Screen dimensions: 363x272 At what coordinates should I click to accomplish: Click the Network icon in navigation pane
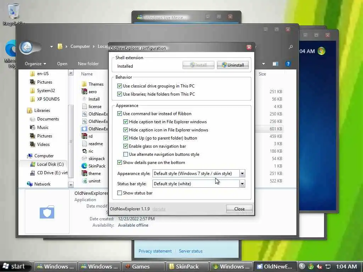[30, 184]
